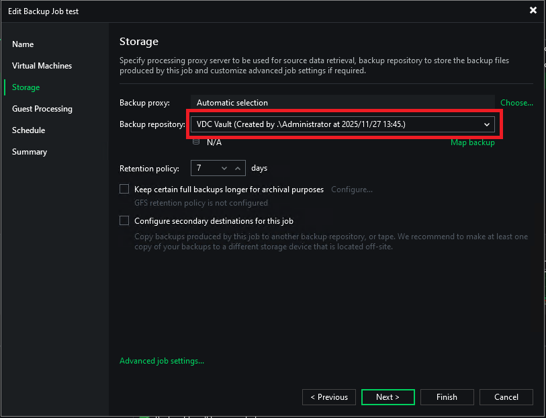Click the database icon beside N/A
This screenshot has height=418, width=546.
click(196, 142)
